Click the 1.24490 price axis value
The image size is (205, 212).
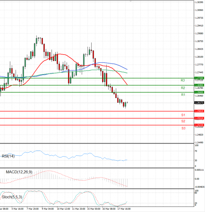(x=199, y=142)
